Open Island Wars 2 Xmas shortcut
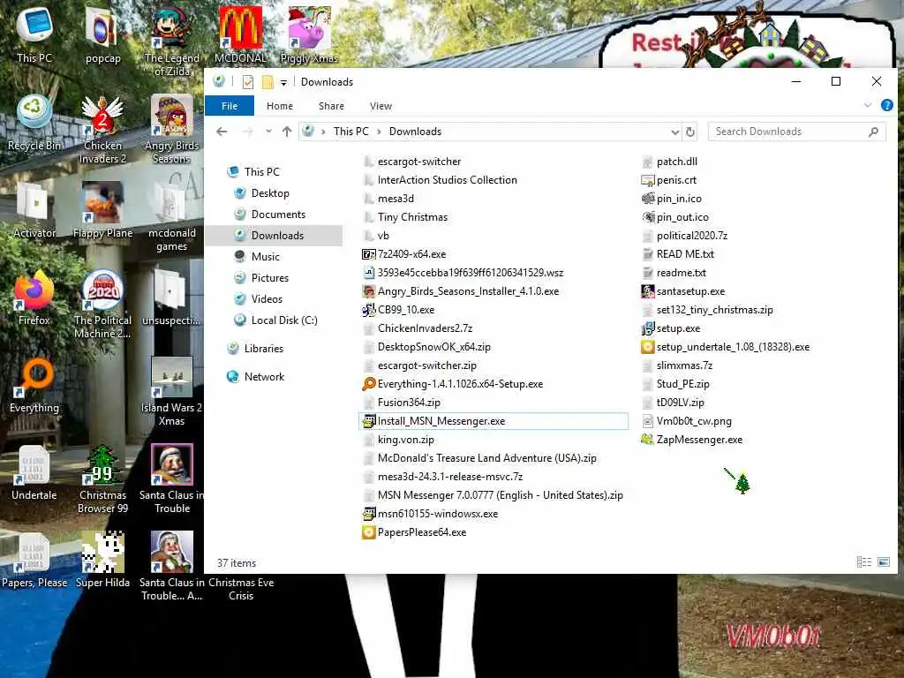 click(172, 392)
